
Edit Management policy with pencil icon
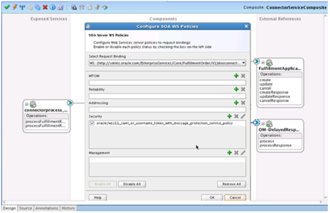243,153
